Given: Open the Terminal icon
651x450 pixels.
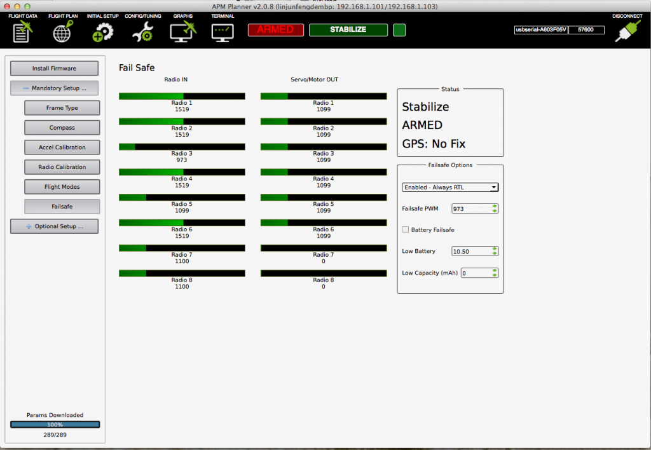Looking at the screenshot, I should (x=223, y=31).
